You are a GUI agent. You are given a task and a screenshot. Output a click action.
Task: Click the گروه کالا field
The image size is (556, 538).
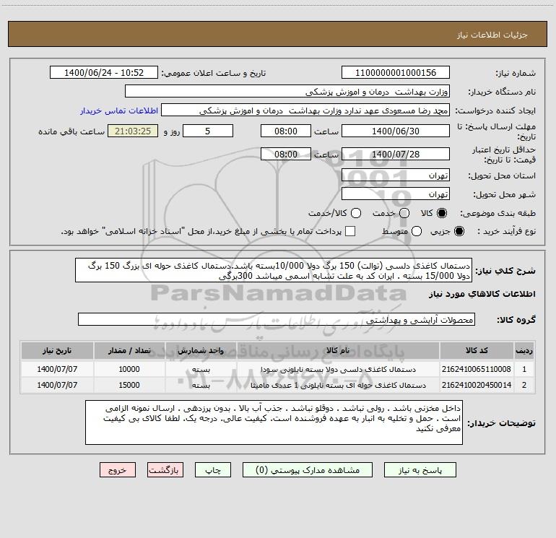point(277,319)
